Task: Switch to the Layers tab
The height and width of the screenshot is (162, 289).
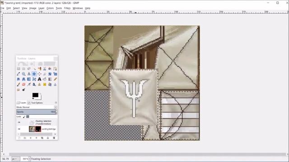Action: (x=21, y=103)
